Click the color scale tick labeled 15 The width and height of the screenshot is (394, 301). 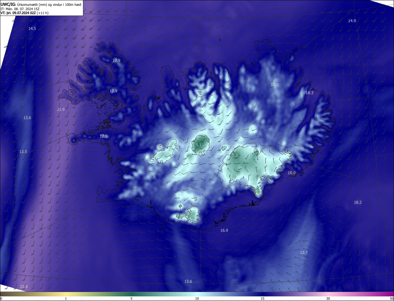[263, 299]
